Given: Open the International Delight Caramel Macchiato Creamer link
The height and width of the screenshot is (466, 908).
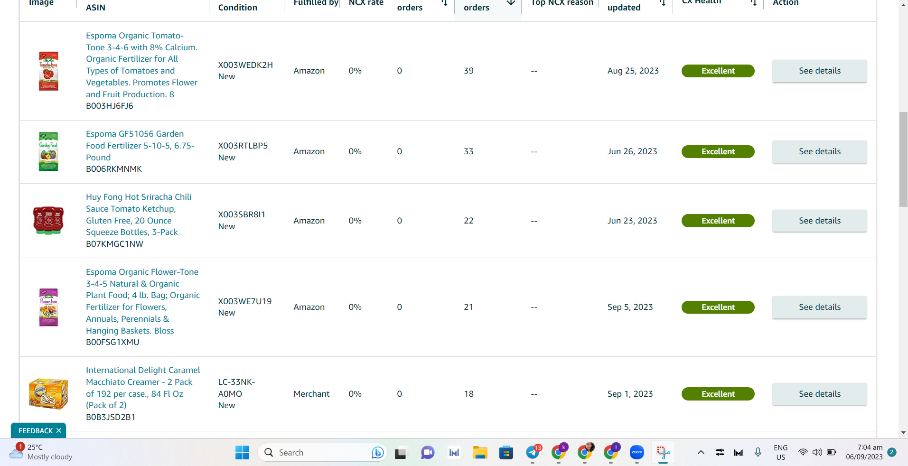Looking at the screenshot, I should [x=143, y=388].
